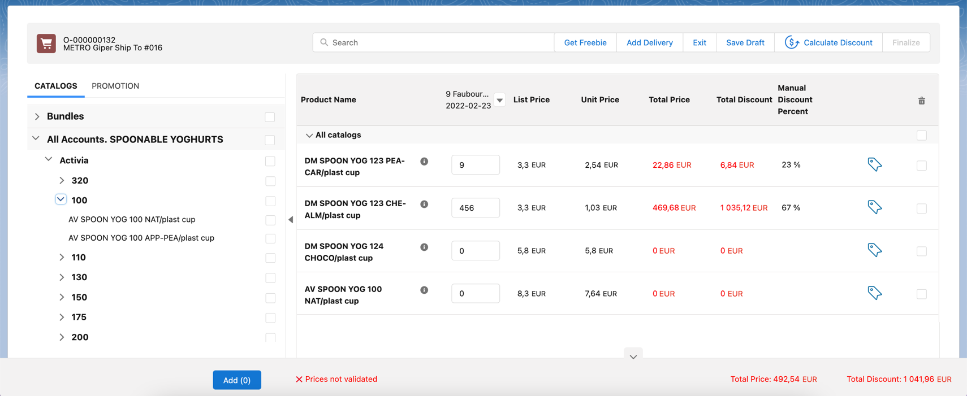Image resolution: width=967 pixels, height=396 pixels.
Task: Tick checkbox for AV SPOON YOG 100 NAT in catalog
Action: click(x=270, y=220)
